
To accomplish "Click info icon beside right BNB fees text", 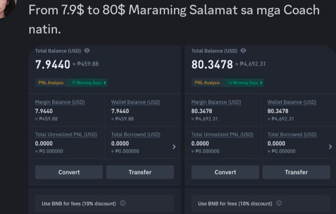I will (279, 203).
